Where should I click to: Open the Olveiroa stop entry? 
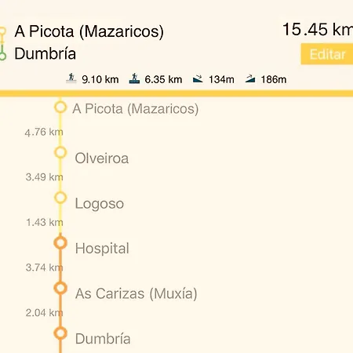point(102,158)
